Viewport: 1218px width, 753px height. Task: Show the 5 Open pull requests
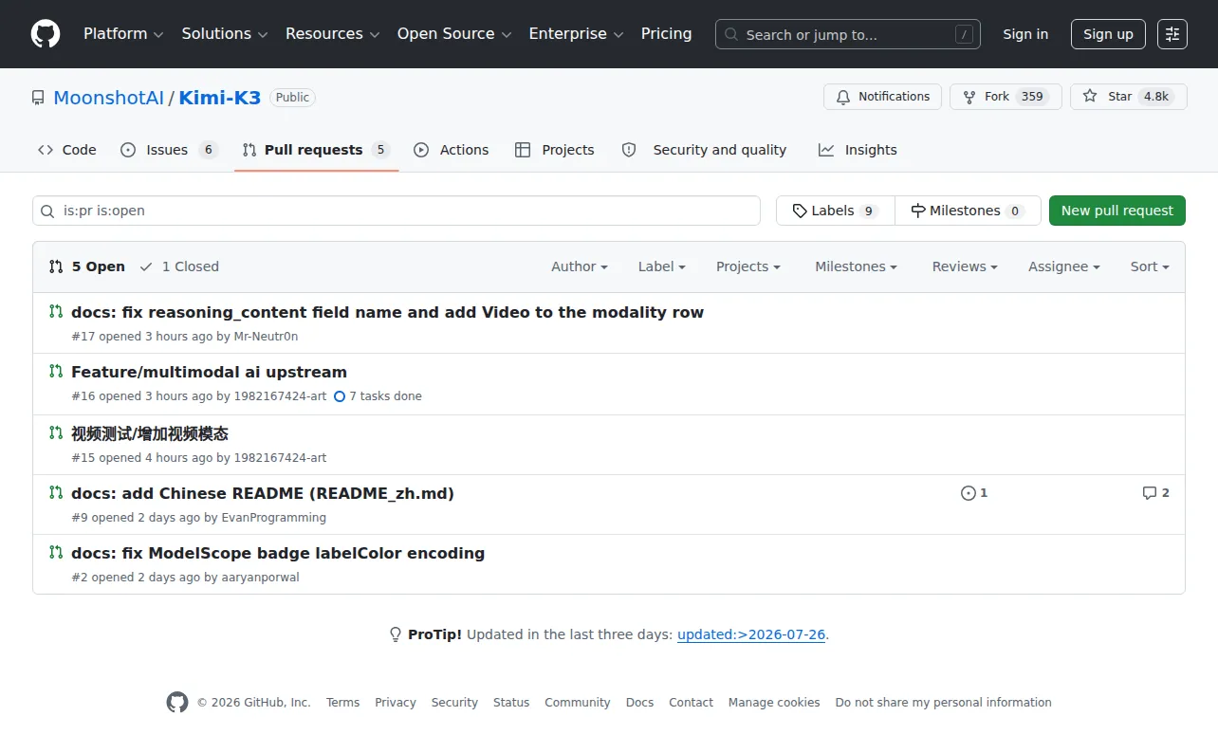point(87,266)
